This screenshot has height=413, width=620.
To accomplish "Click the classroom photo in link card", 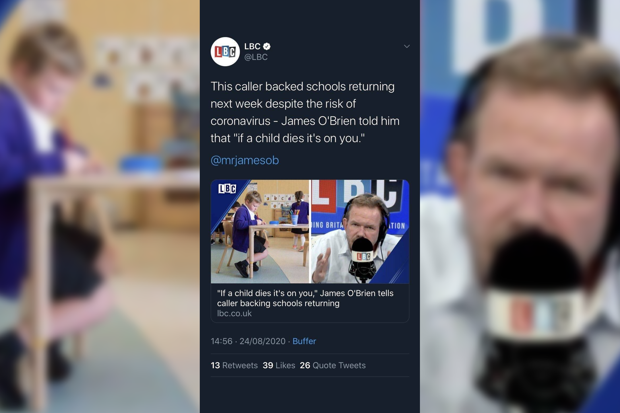I will 260,231.
